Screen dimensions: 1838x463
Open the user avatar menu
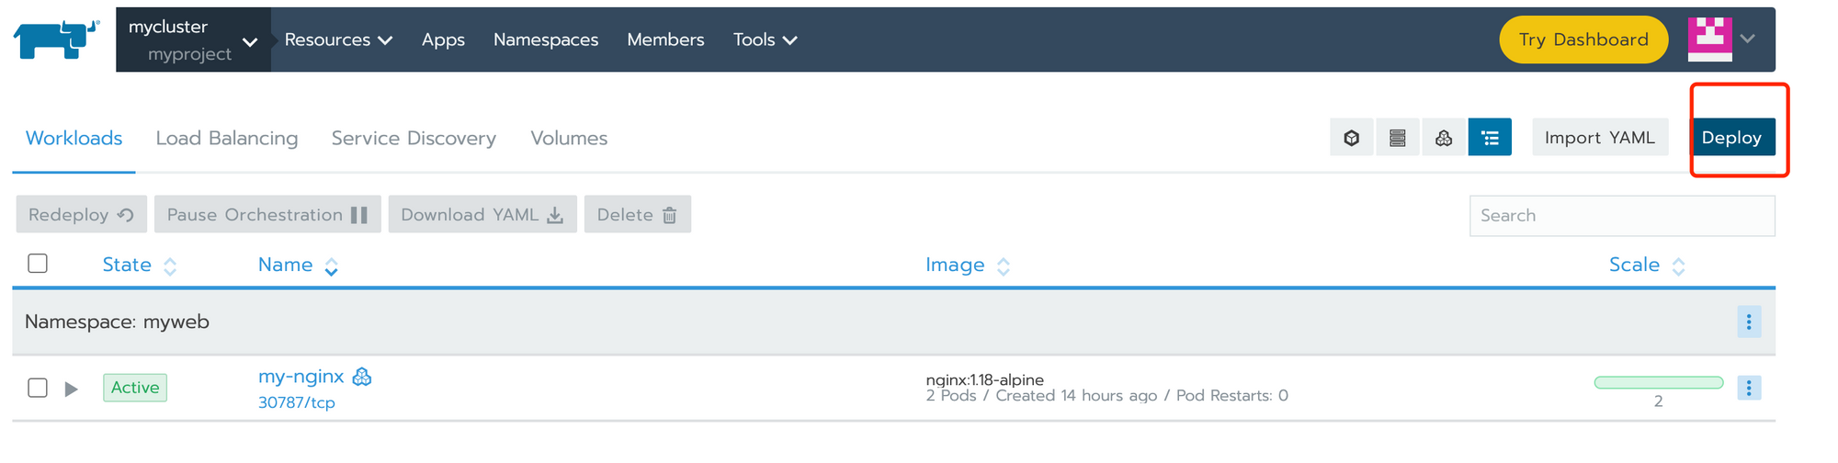pyautogui.click(x=1721, y=40)
